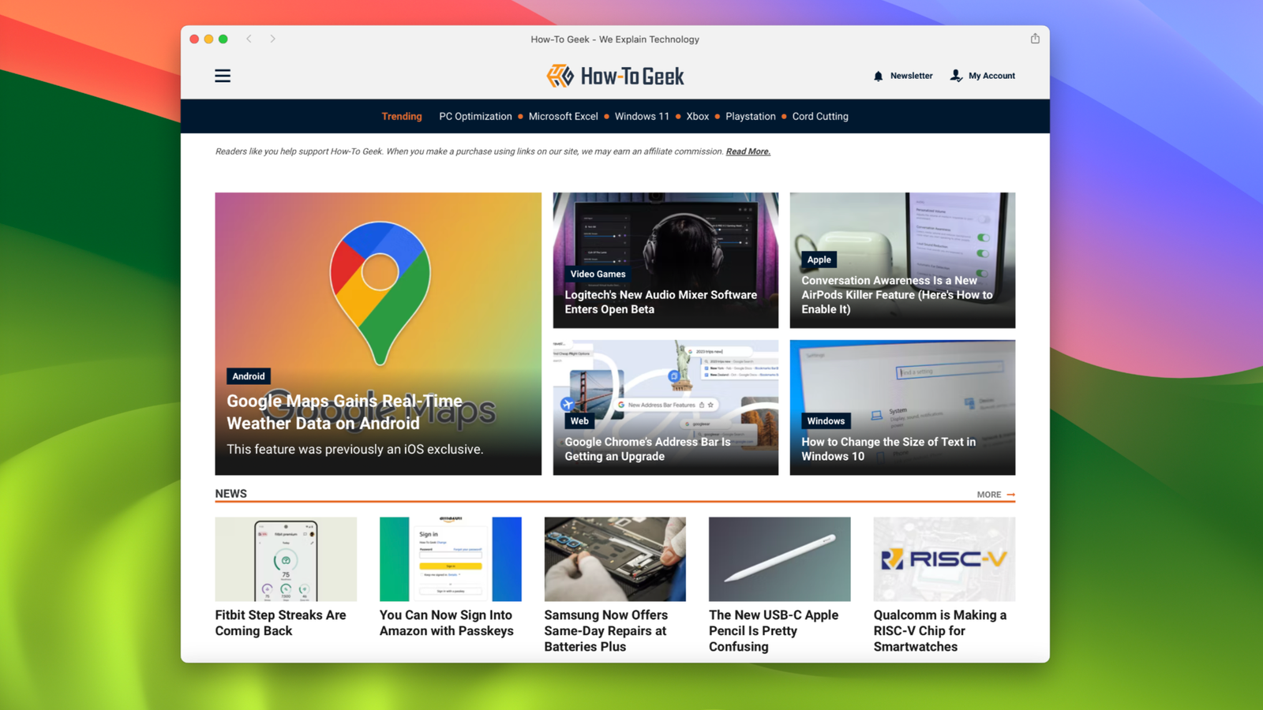Open the hamburger navigation menu
The image size is (1263, 710).
(223, 75)
